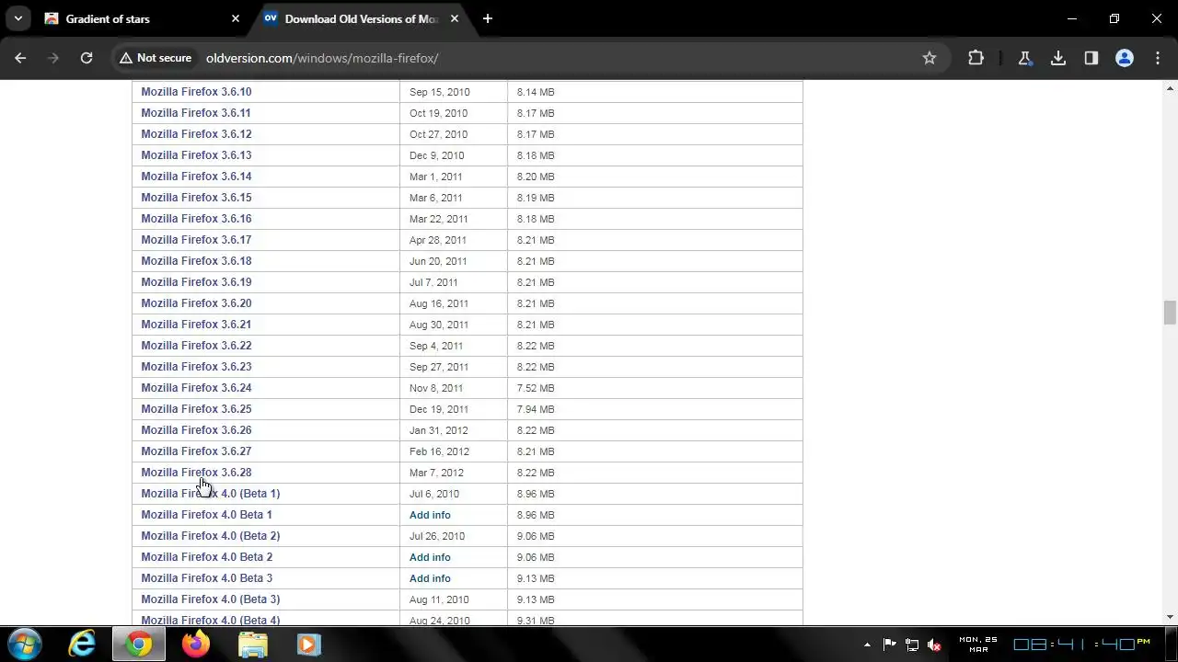This screenshot has width=1178, height=662.
Task: Close the Gradient of stars tab
Action: tap(236, 18)
